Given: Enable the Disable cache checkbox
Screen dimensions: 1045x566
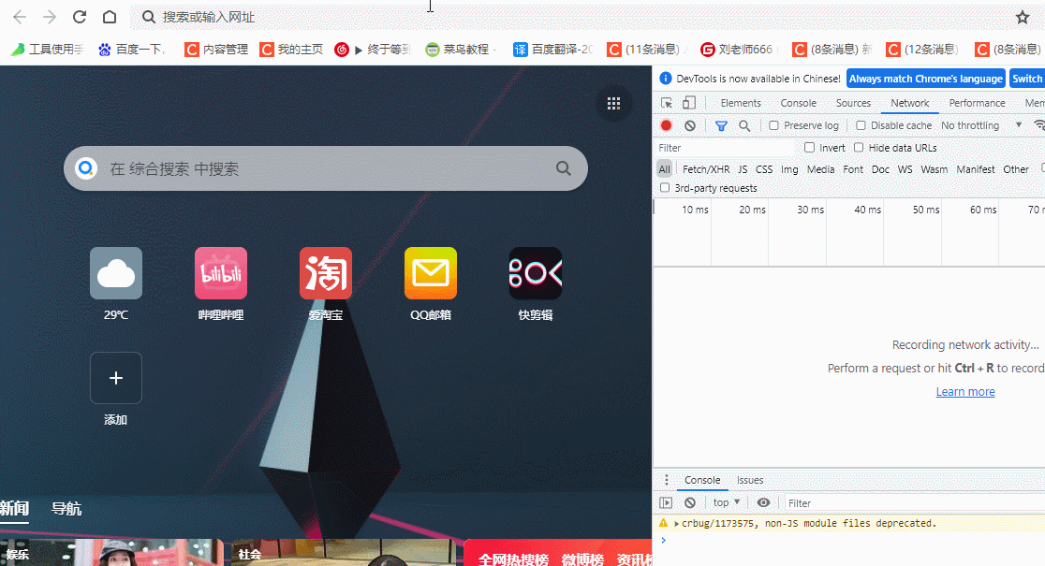Looking at the screenshot, I should (x=861, y=125).
